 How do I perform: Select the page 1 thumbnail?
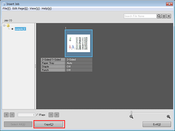point(79,43)
